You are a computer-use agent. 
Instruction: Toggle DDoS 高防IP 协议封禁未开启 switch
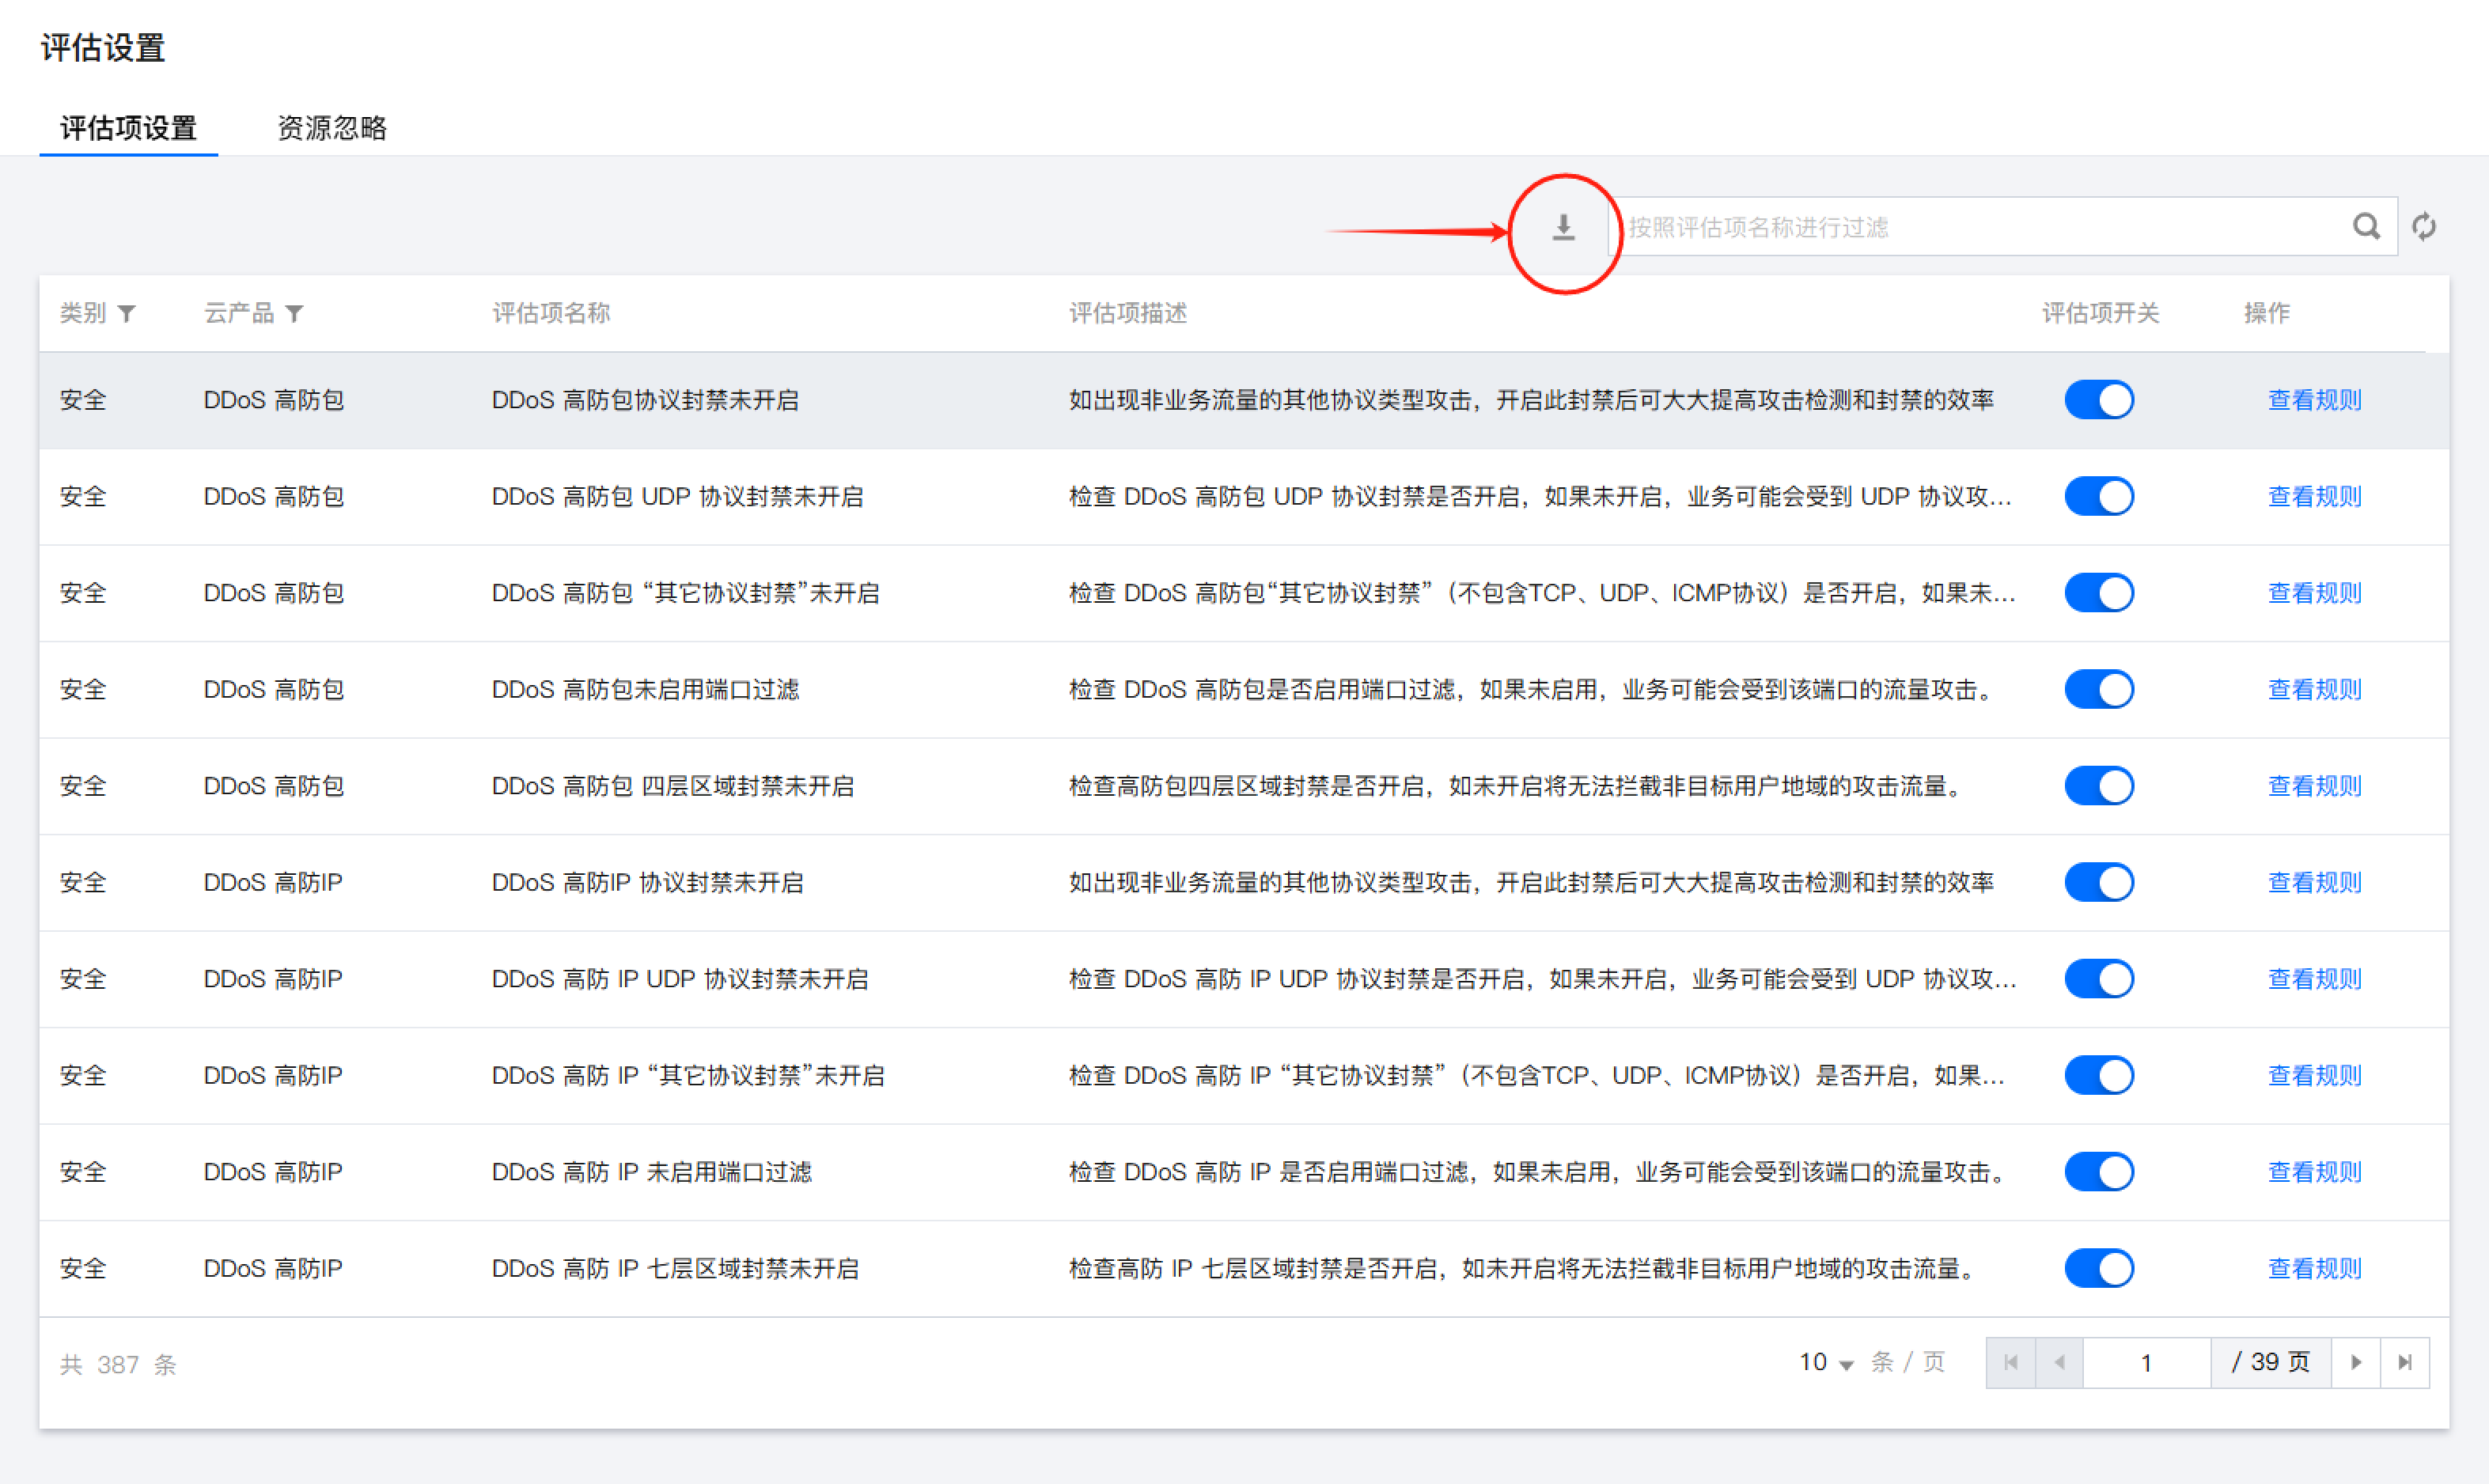[2098, 882]
